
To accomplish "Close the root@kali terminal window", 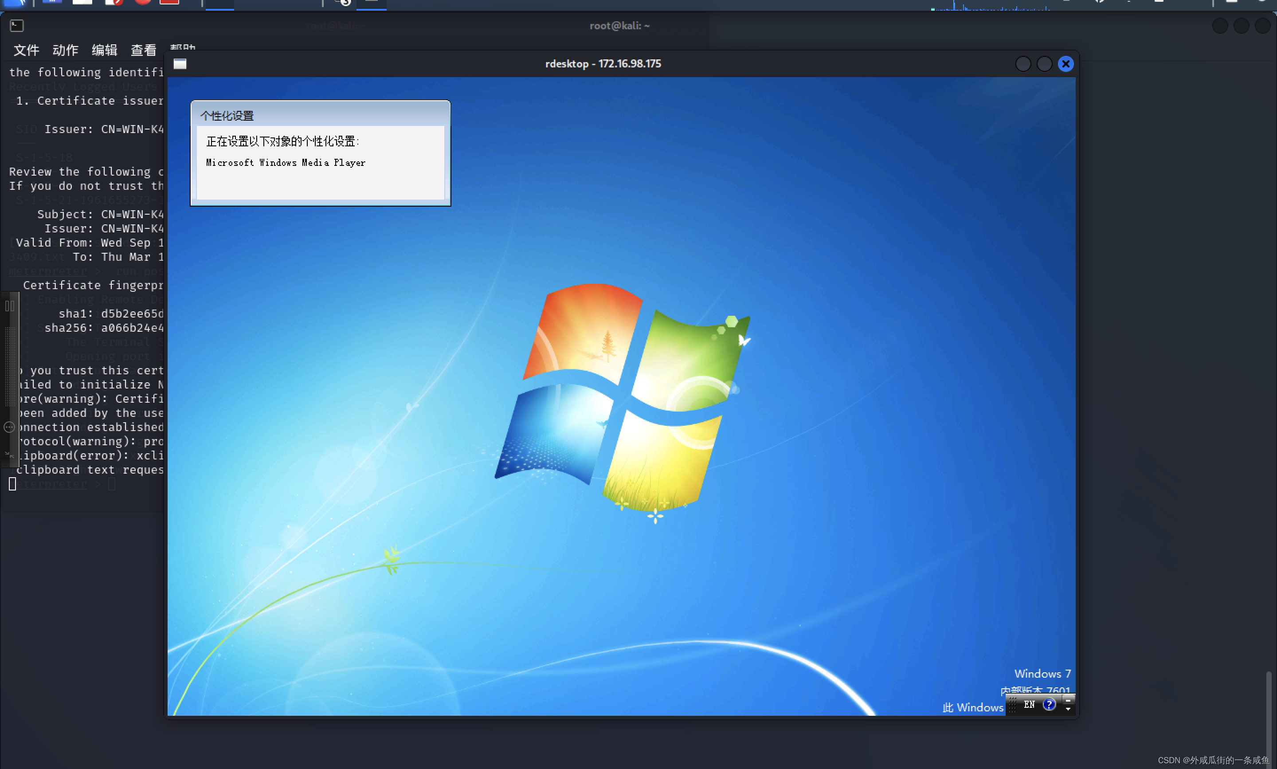I will point(1262,26).
